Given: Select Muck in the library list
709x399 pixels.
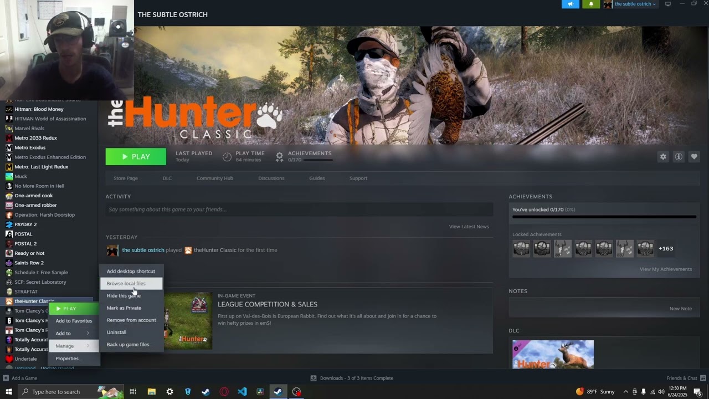Looking at the screenshot, I should 20,176.
